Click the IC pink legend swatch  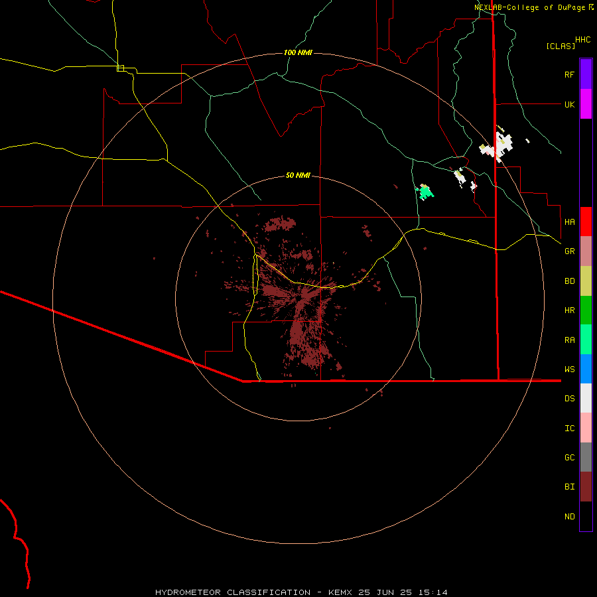point(586,428)
